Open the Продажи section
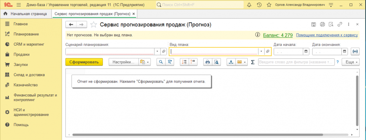 click(21, 55)
